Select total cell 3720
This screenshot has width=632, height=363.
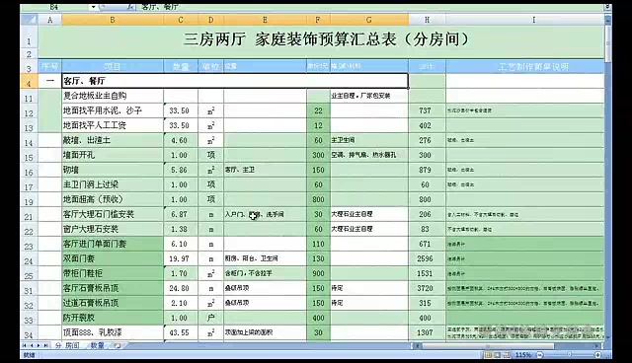click(427, 288)
